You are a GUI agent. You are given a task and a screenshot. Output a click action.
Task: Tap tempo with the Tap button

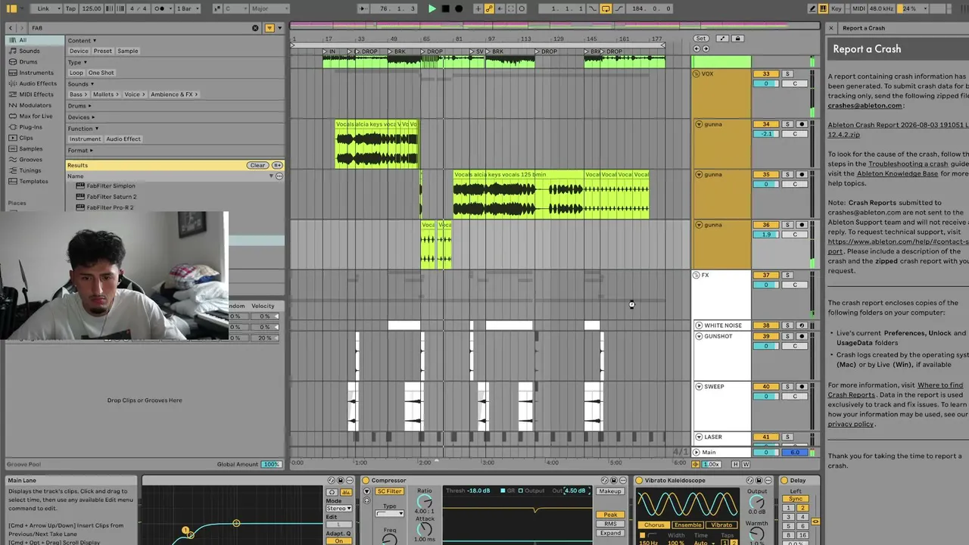tap(70, 8)
